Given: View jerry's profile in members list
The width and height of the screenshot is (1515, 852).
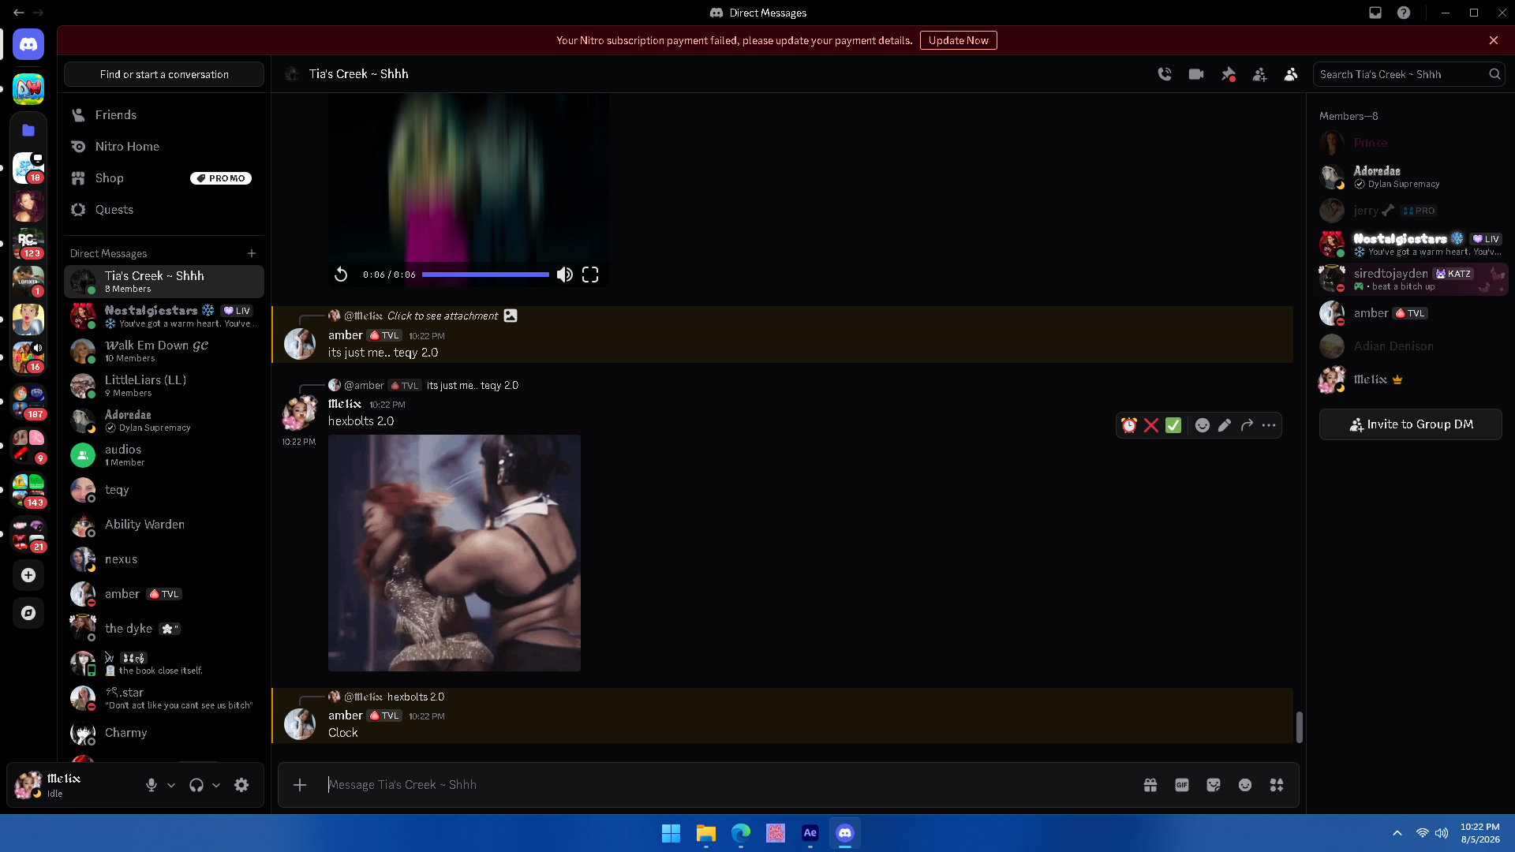Looking at the screenshot, I should [x=1412, y=211].
